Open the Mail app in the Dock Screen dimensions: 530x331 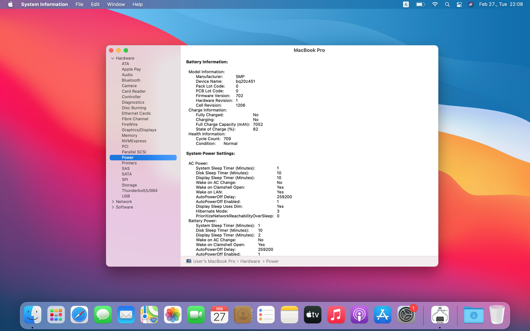pos(126,315)
